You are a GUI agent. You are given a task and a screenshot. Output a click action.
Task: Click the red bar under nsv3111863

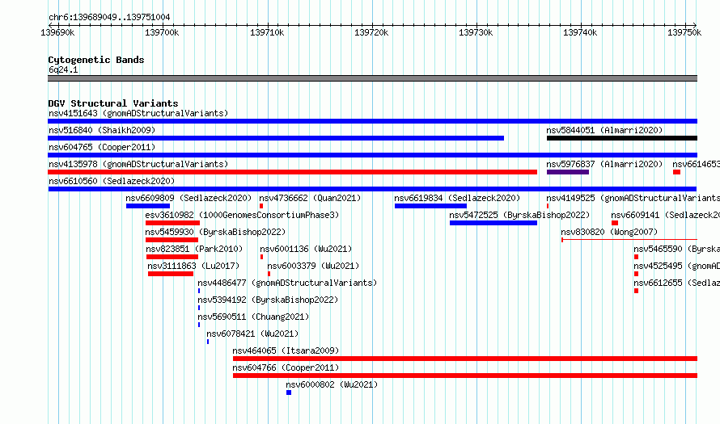click(x=171, y=274)
